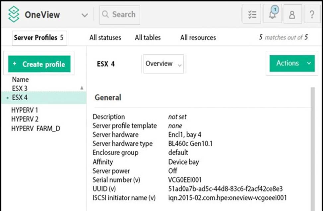This screenshot has width=323, height=211.
Task: Open the notifications bell icon
Action: pos(272,15)
